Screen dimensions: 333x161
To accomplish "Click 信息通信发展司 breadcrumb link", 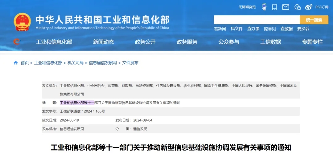I will (x=103, y=63).
